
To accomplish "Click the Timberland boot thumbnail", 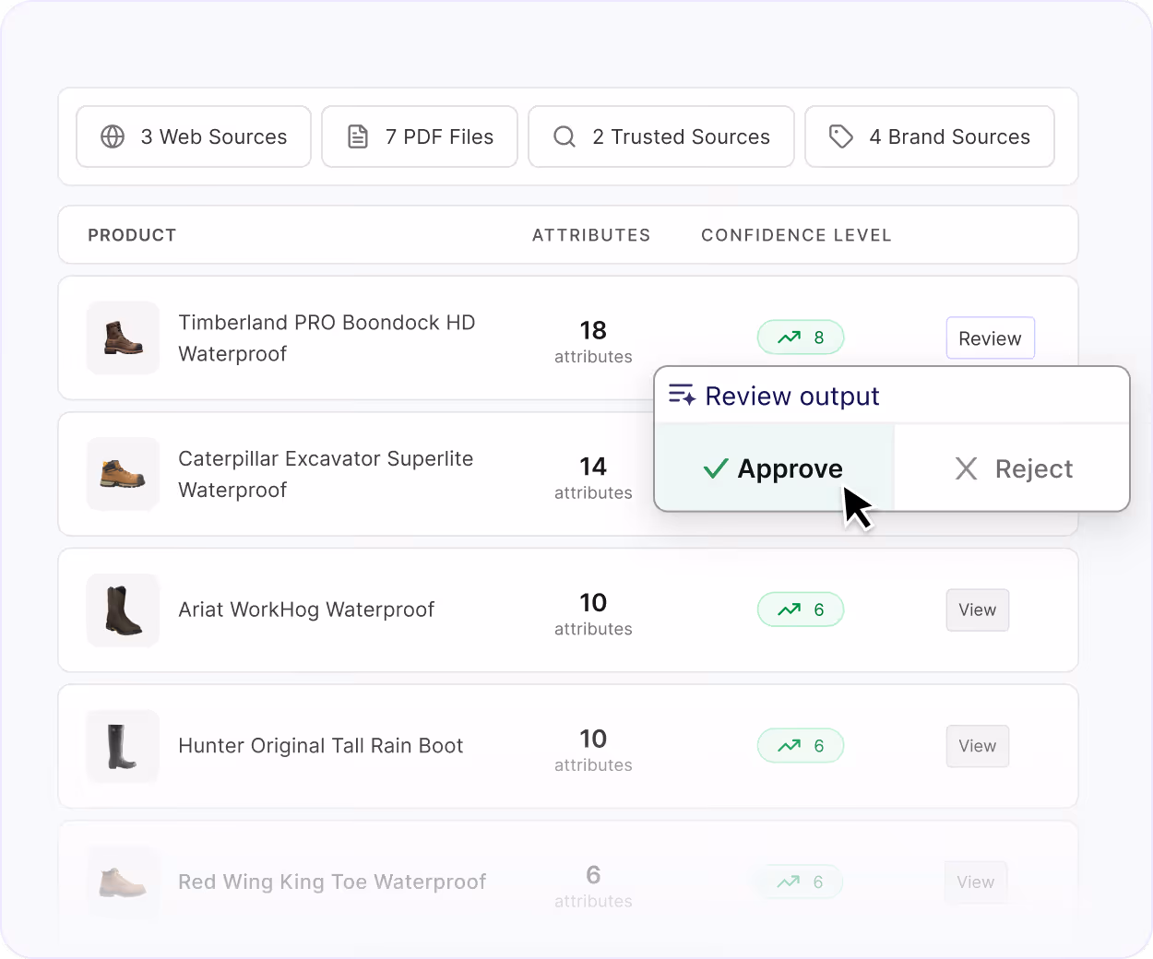I will (x=123, y=337).
